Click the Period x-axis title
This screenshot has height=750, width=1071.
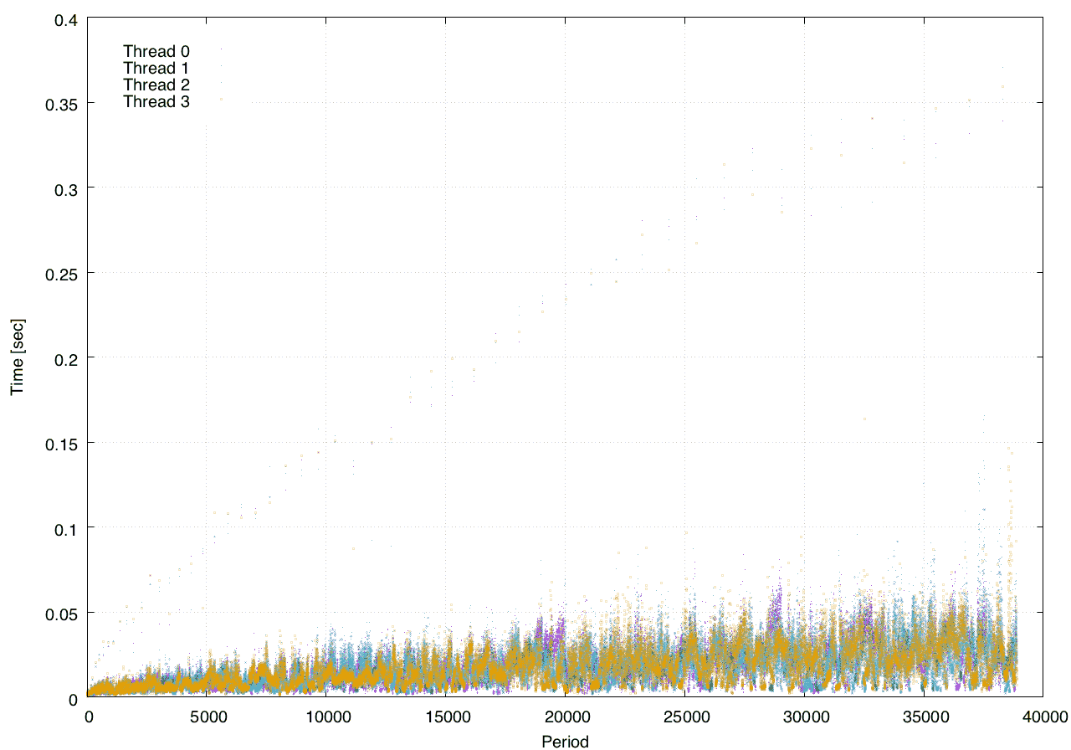pyautogui.click(x=565, y=741)
